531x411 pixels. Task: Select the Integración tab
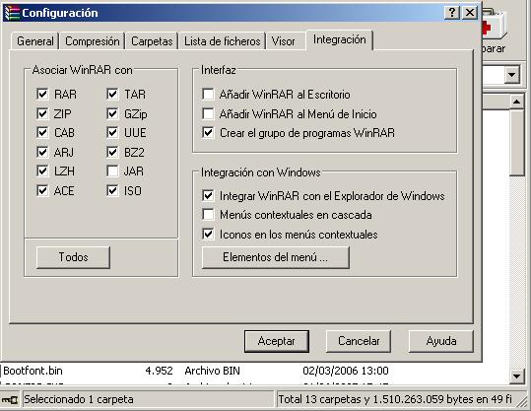[x=339, y=40]
